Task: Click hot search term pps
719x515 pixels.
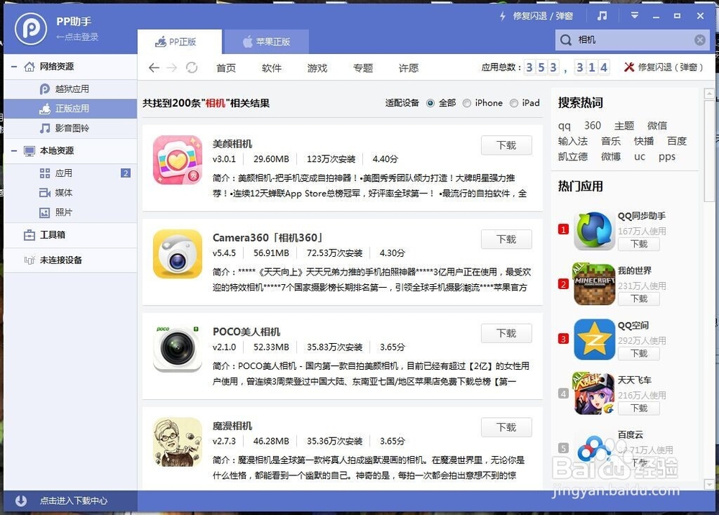Action: (667, 157)
